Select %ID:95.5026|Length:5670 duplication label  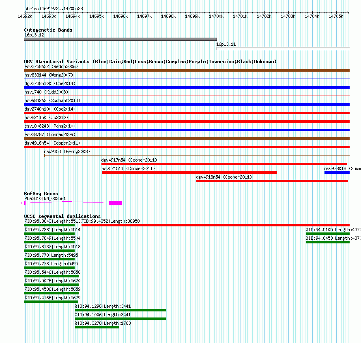pyautogui.click(x=52, y=281)
